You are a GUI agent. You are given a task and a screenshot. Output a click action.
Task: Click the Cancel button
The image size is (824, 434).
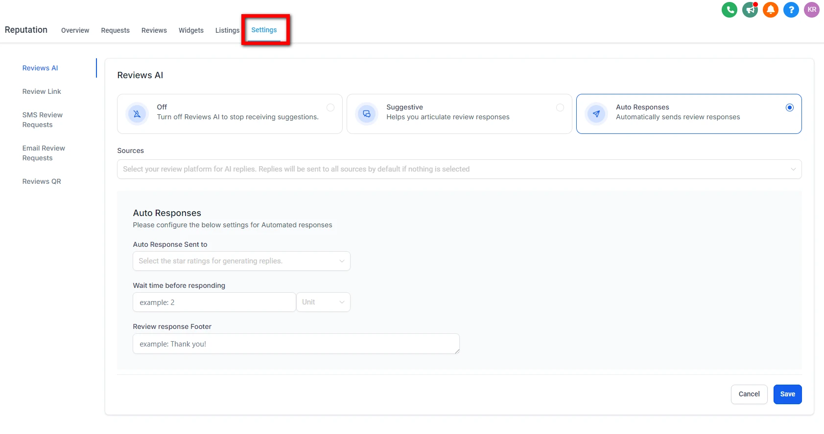coord(749,394)
